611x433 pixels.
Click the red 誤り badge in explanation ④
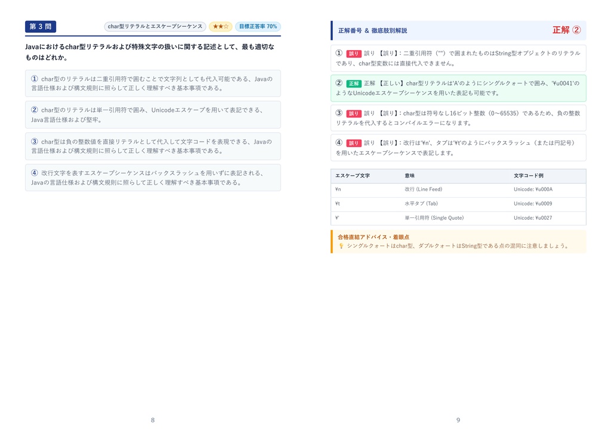[354, 143]
